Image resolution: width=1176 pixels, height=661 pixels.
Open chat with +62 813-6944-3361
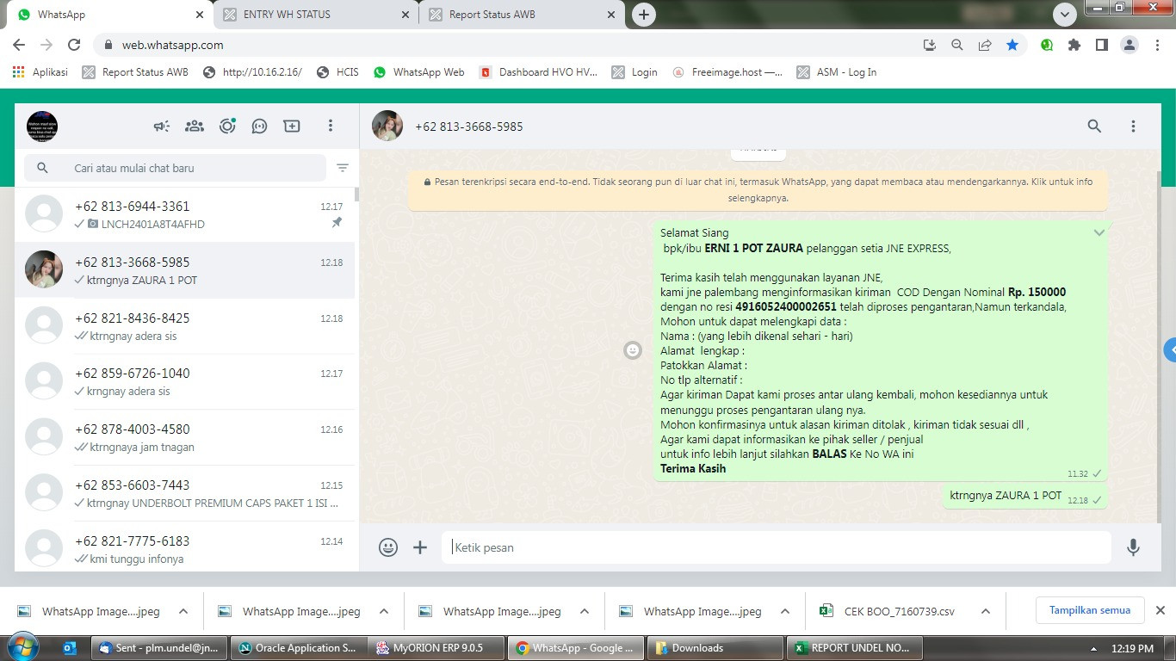[x=185, y=215]
